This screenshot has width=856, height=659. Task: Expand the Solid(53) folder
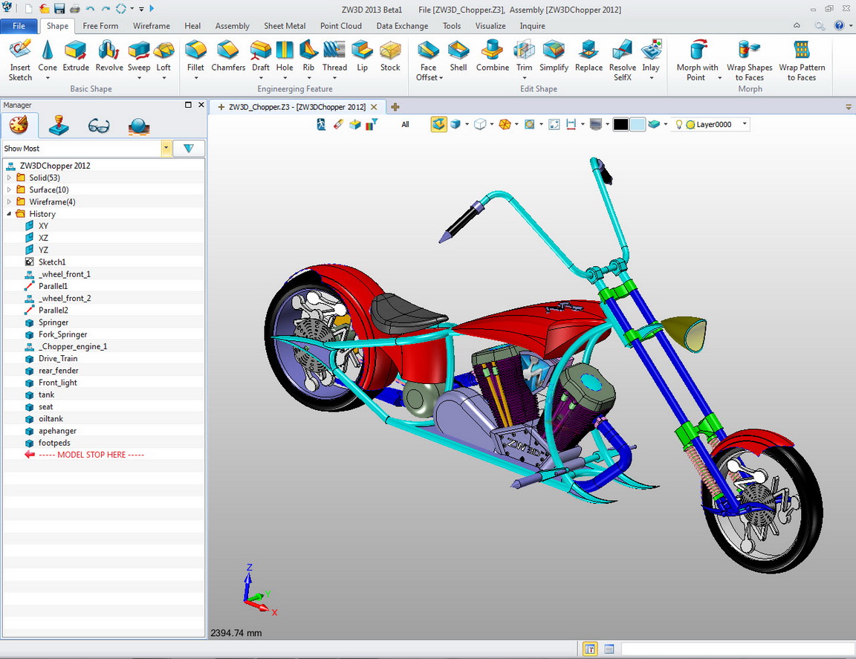(x=9, y=178)
